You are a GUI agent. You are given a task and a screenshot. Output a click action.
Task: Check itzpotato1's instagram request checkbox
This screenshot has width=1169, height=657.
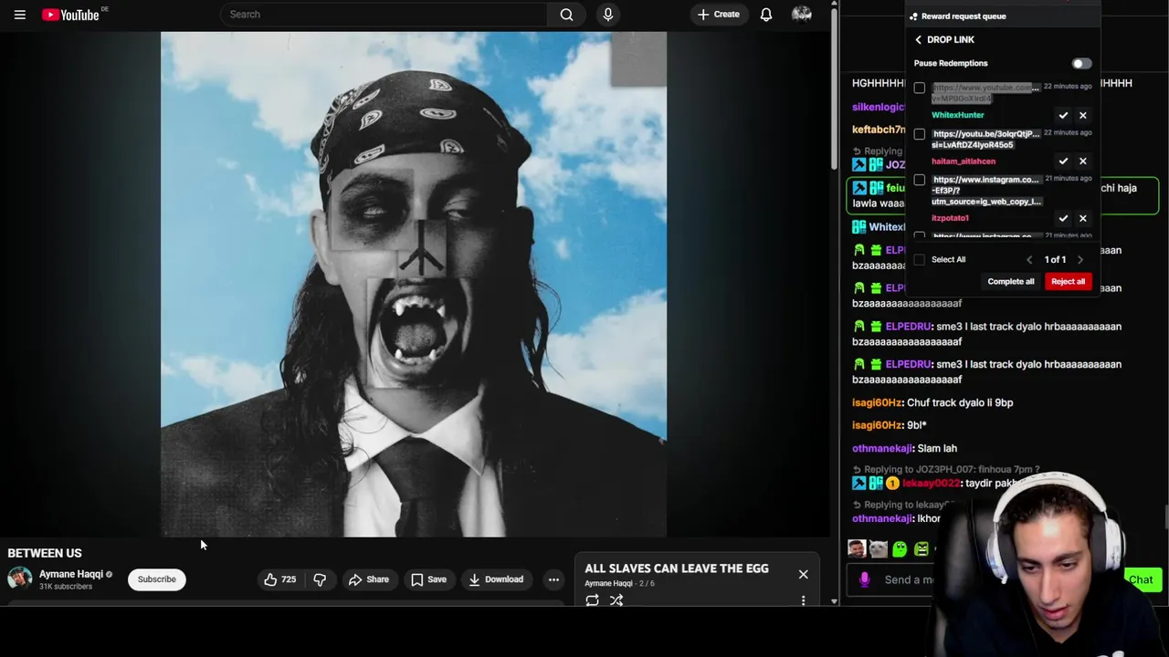coord(920,181)
